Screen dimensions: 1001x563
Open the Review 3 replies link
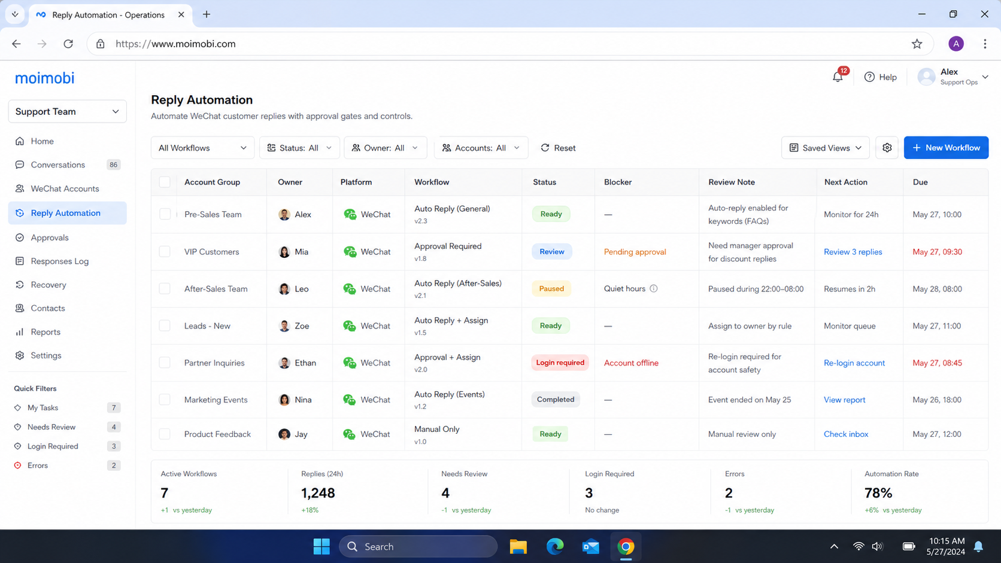(x=853, y=252)
